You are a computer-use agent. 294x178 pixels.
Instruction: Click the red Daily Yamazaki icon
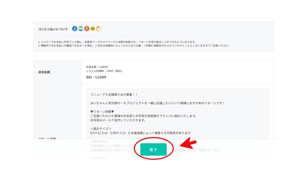click(x=87, y=29)
